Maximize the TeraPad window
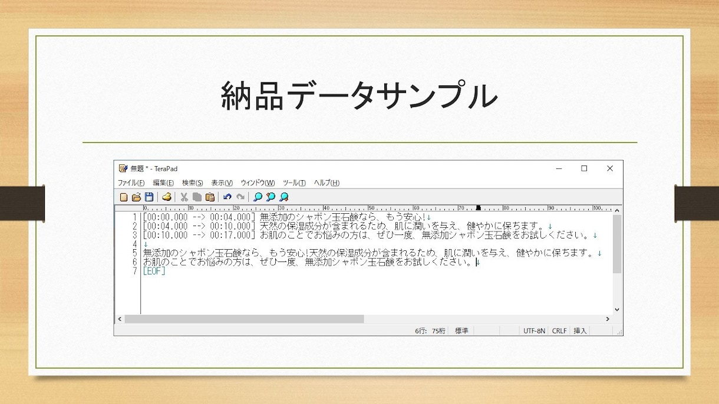Viewport: 719px width, 404px height. pos(584,168)
